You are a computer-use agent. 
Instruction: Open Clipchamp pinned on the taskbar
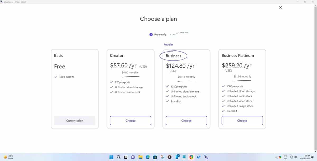(206, 157)
